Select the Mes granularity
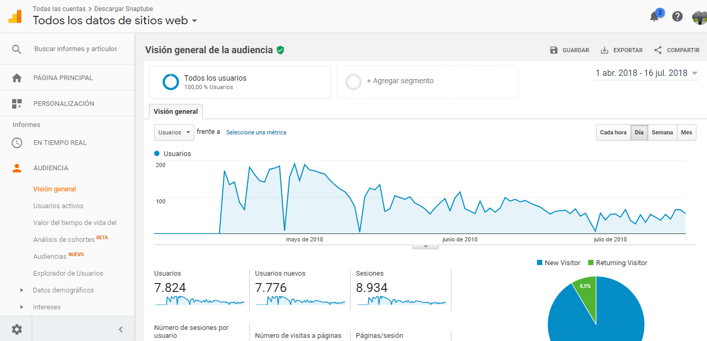 click(686, 133)
